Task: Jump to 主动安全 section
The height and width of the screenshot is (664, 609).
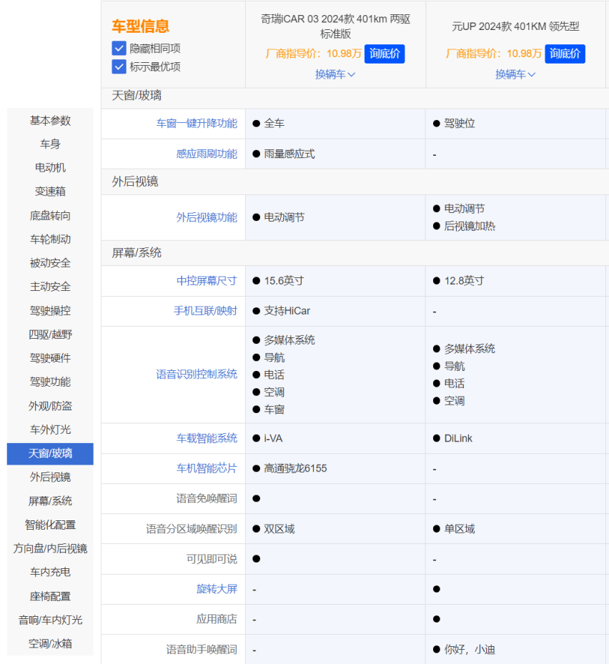Action: point(50,287)
